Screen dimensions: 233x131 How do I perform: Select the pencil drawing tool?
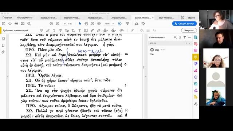pos(92,31)
